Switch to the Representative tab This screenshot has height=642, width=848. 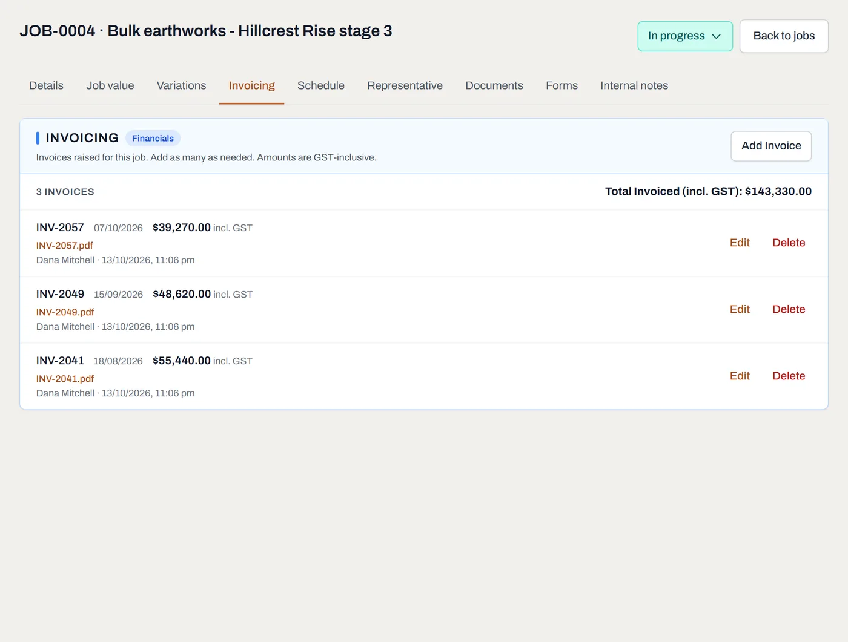click(x=405, y=86)
